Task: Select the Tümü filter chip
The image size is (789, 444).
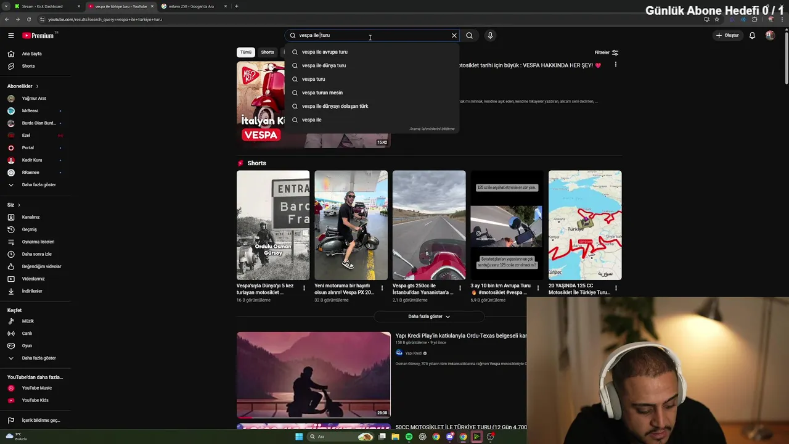Action: tap(245, 52)
